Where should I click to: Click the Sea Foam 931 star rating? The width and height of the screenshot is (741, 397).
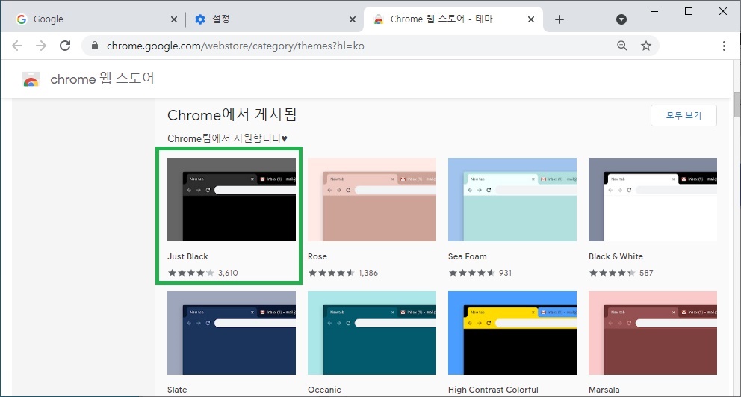(x=480, y=273)
